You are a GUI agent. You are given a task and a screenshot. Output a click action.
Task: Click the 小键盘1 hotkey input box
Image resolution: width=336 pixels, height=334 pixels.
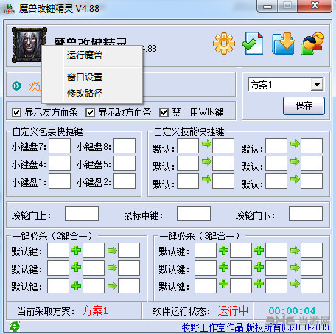coord(60,181)
